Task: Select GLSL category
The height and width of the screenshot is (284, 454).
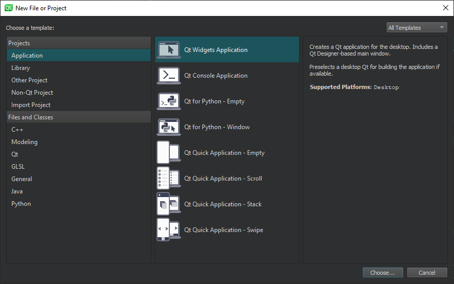Action: (79, 167)
